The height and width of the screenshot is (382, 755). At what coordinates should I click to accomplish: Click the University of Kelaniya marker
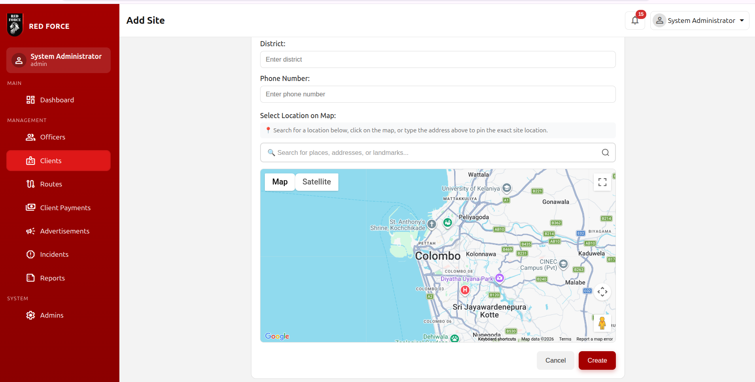507,188
